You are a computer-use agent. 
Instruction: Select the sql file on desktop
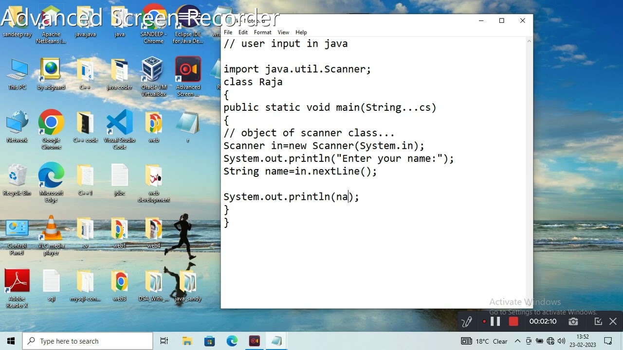(51, 286)
